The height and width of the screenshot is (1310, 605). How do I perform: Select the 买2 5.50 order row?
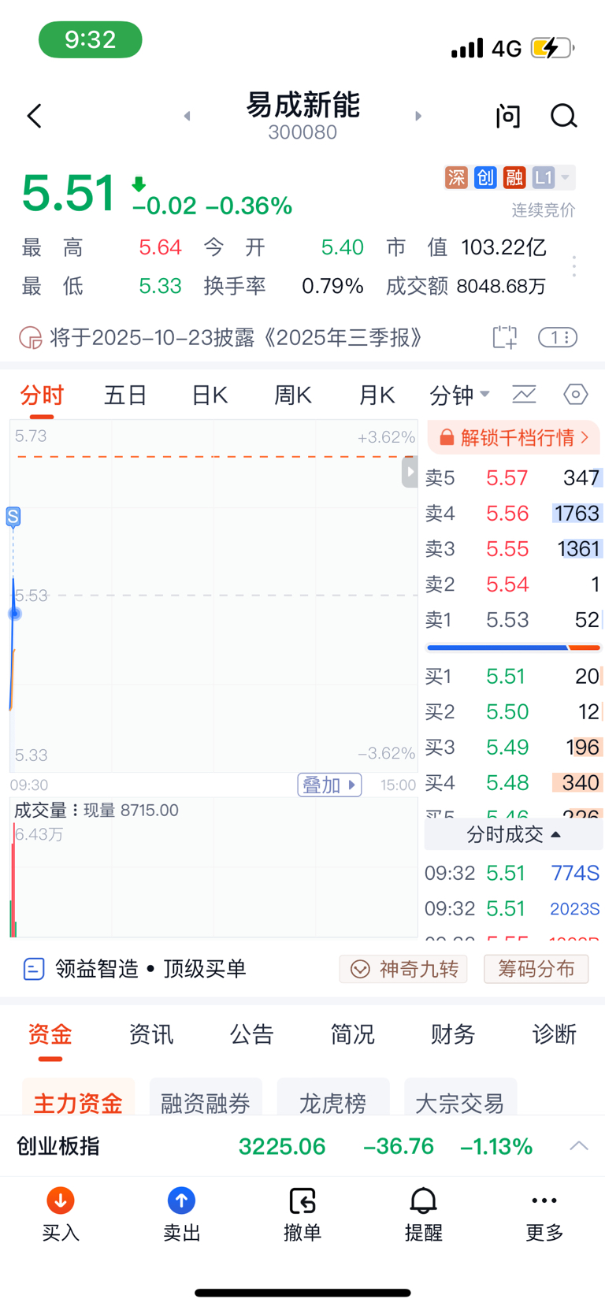click(513, 711)
